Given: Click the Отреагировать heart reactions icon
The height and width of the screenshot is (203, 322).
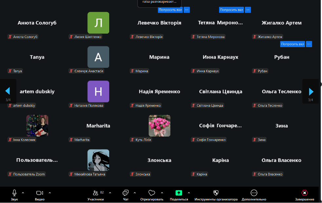Looking at the screenshot, I should (151, 193).
